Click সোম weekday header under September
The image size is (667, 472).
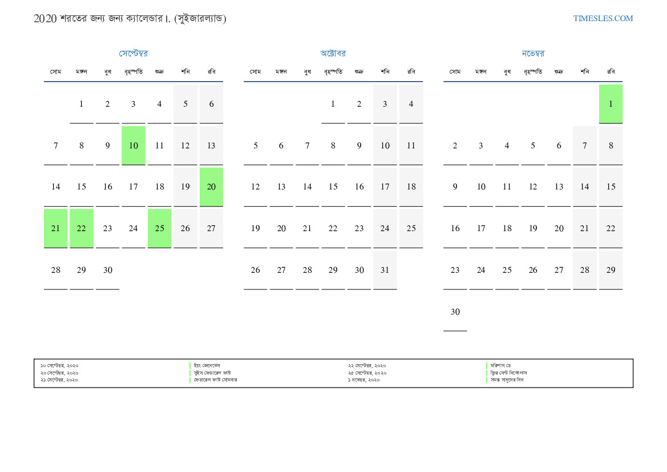[x=55, y=72]
